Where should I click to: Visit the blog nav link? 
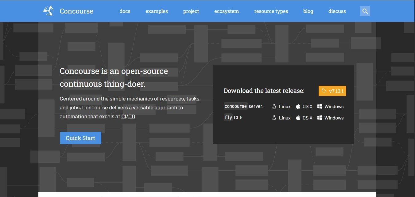308,11
